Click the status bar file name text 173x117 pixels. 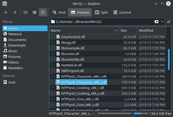tap(70, 113)
